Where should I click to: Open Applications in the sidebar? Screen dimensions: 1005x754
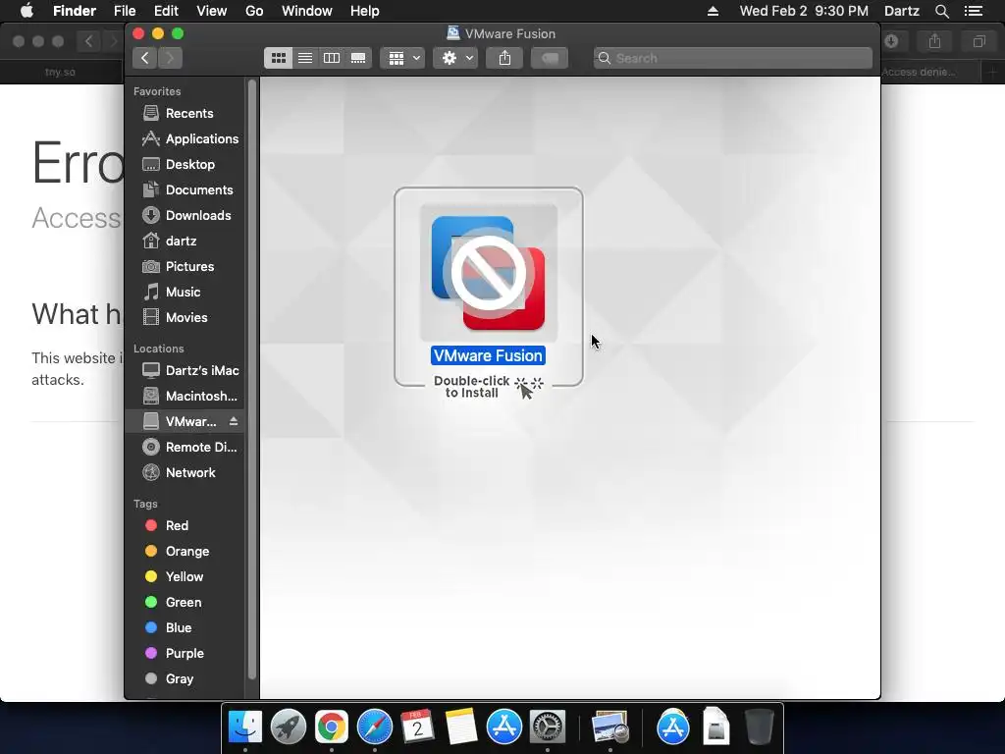[x=185, y=139]
